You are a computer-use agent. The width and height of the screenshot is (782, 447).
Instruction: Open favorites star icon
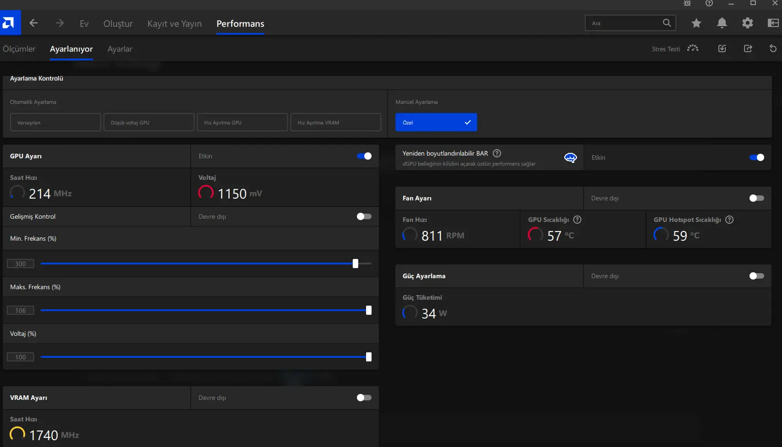(696, 23)
